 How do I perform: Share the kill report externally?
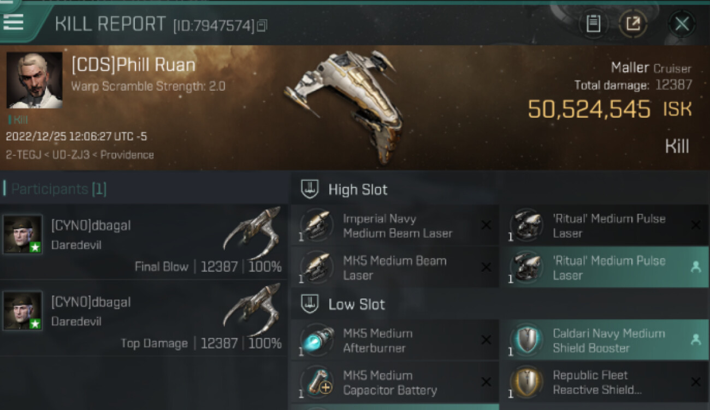click(632, 24)
